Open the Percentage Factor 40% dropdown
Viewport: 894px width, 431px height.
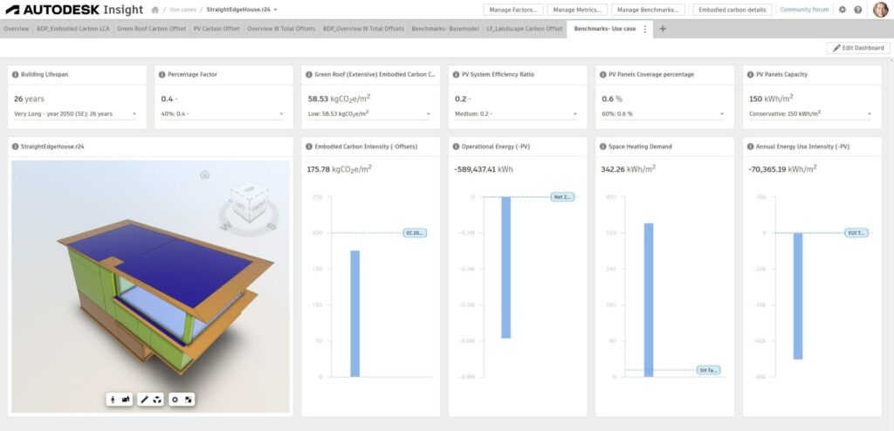[223, 114]
